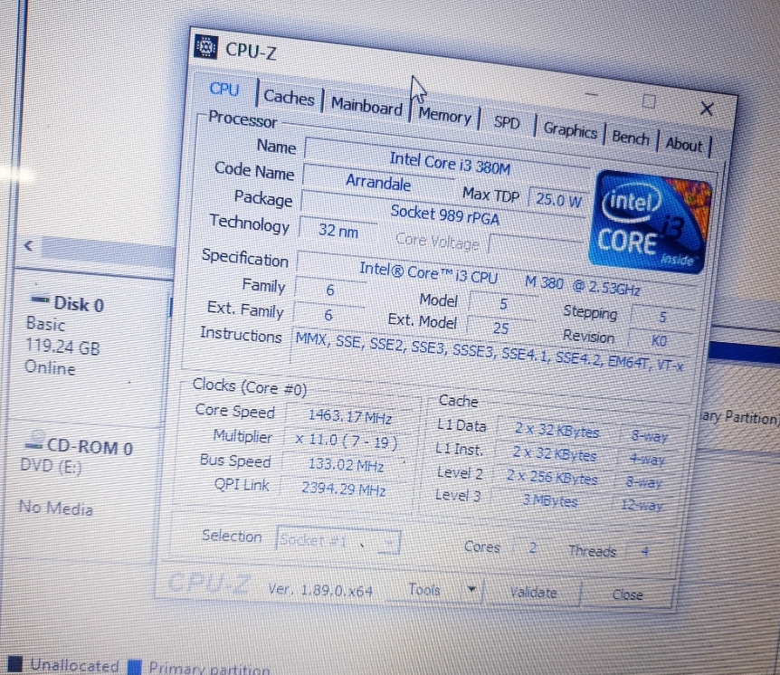Go to the Memory tab
Screen dimensions: 780x675
(444, 116)
